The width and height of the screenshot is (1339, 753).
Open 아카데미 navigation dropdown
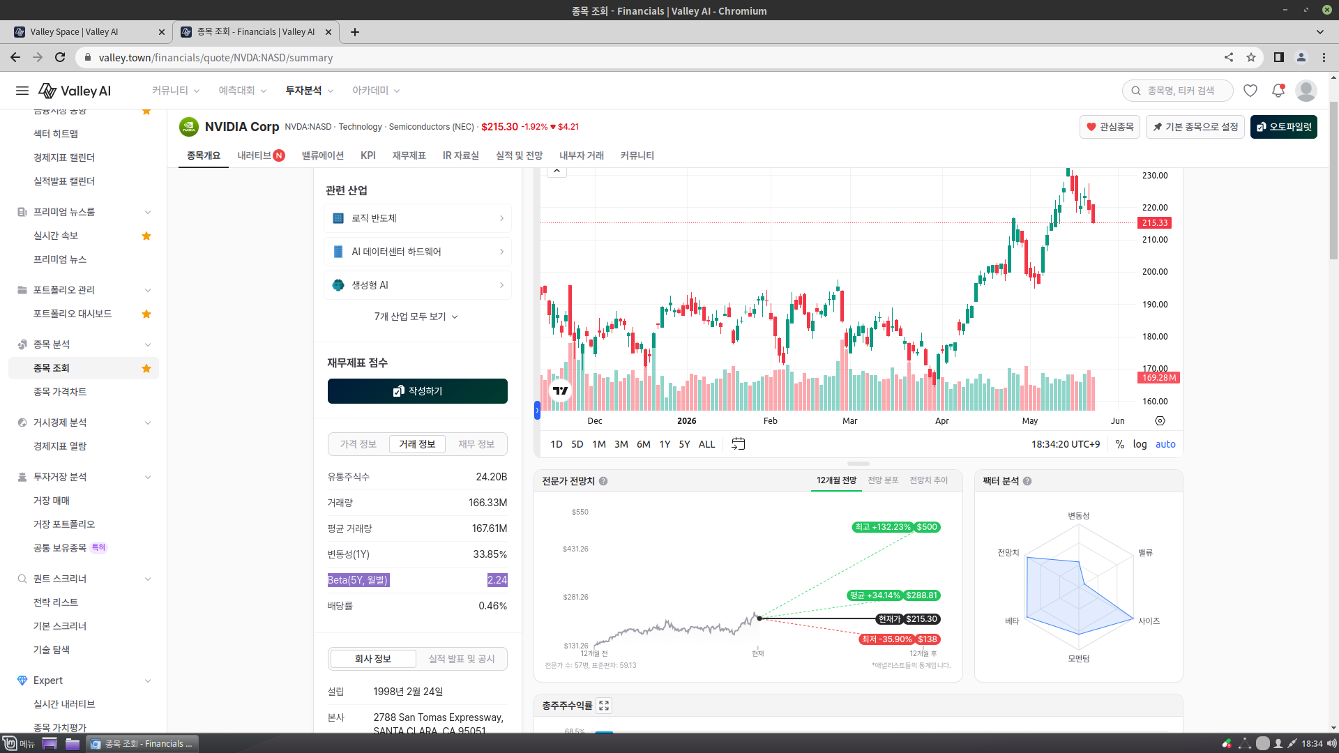[376, 91]
